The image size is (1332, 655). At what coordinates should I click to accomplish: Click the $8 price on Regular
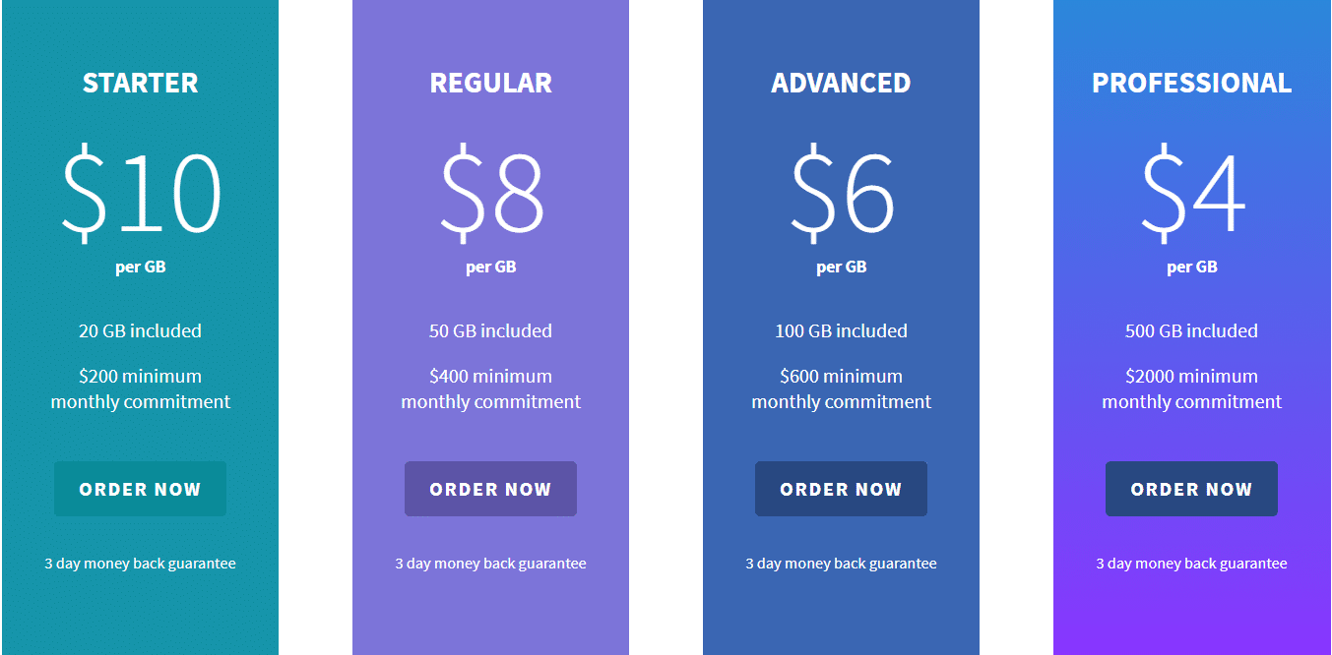490,193
